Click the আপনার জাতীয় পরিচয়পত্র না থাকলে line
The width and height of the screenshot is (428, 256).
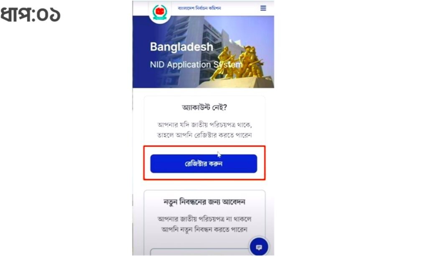tap(204, 219)
